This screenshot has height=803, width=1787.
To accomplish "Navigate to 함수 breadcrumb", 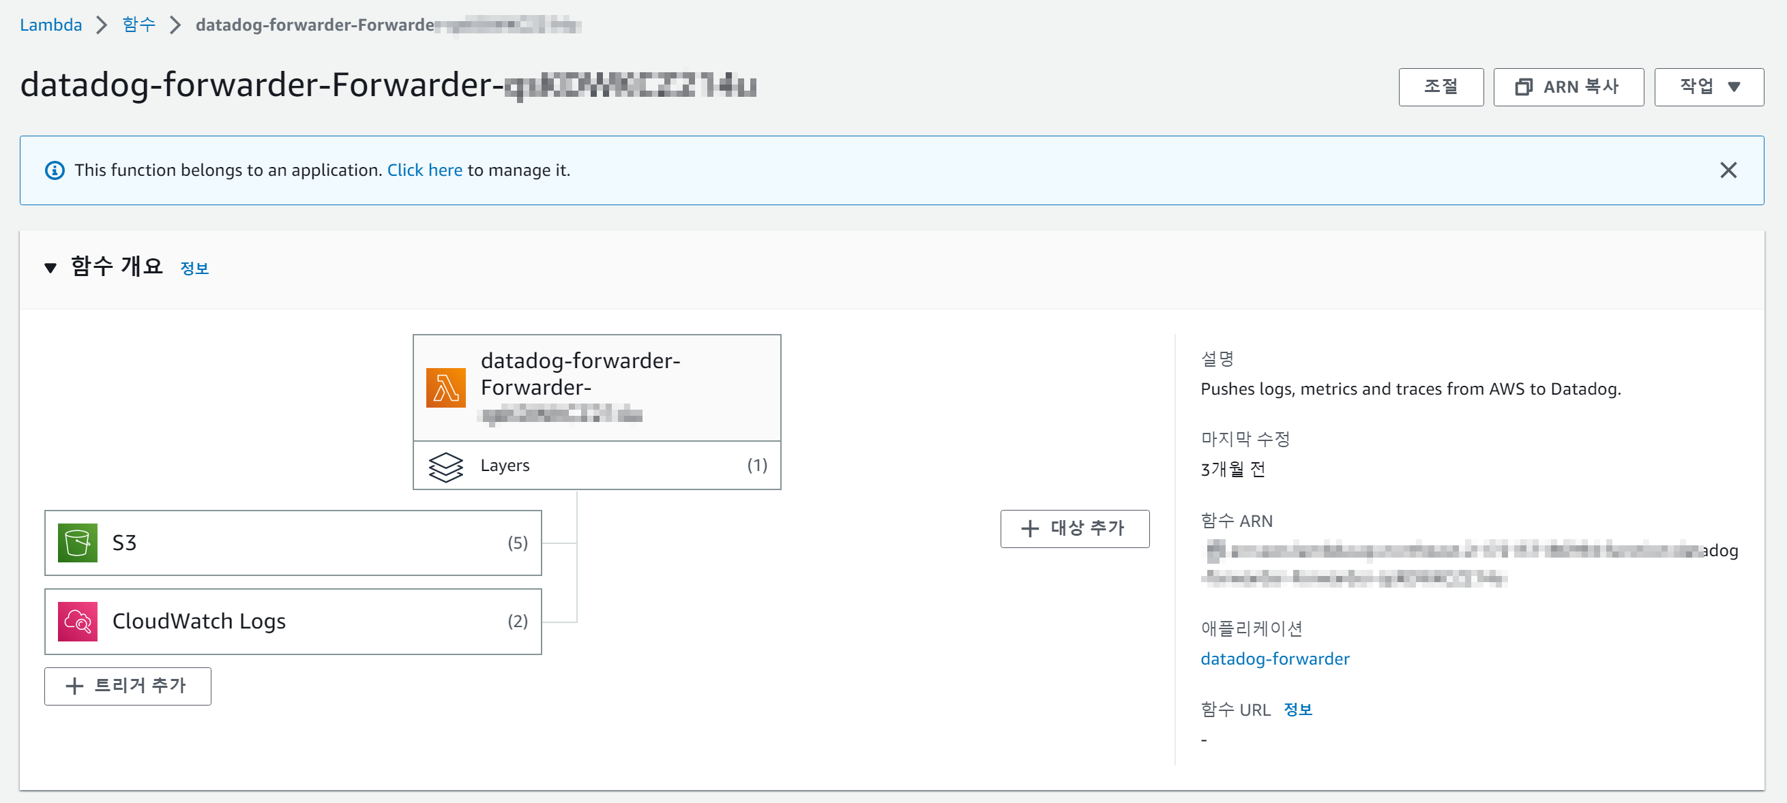I will (138, 25).
